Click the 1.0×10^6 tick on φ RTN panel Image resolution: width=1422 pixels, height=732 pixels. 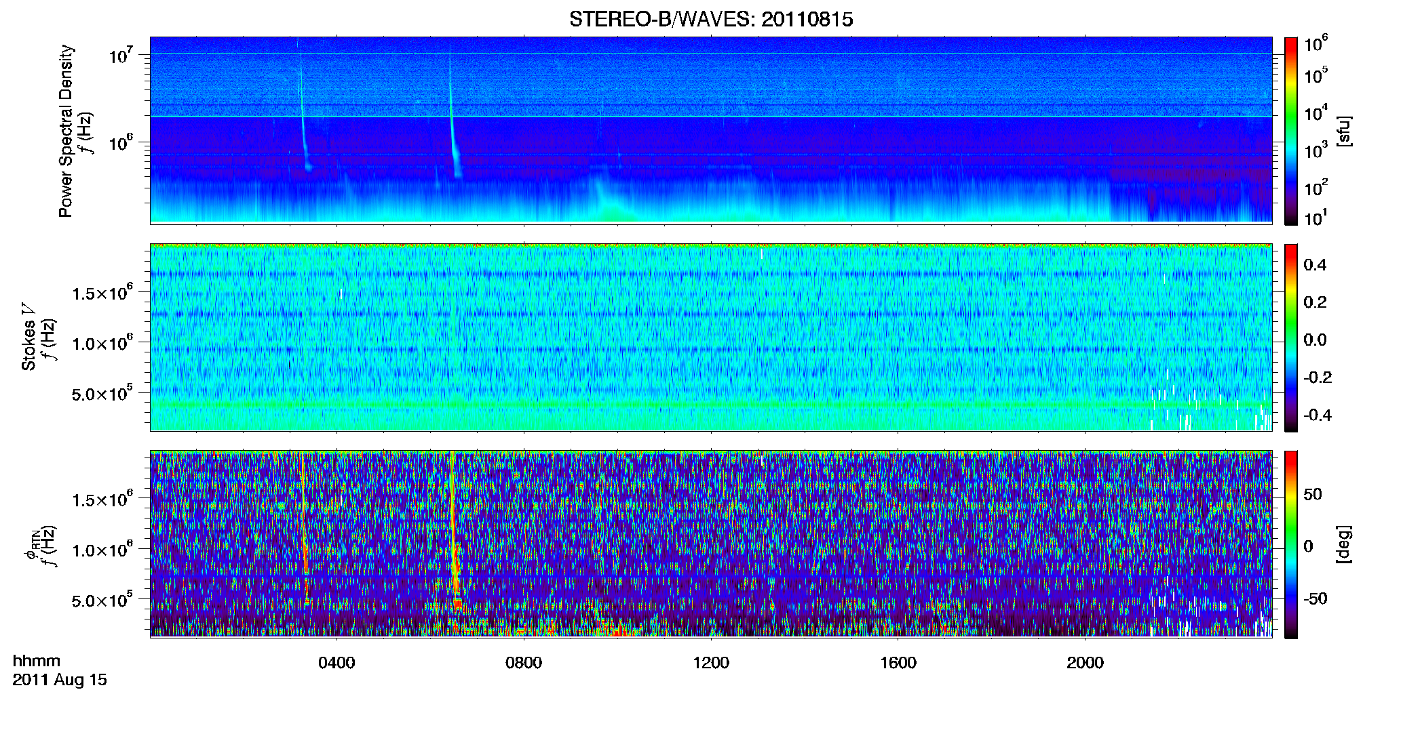point(102,549)
